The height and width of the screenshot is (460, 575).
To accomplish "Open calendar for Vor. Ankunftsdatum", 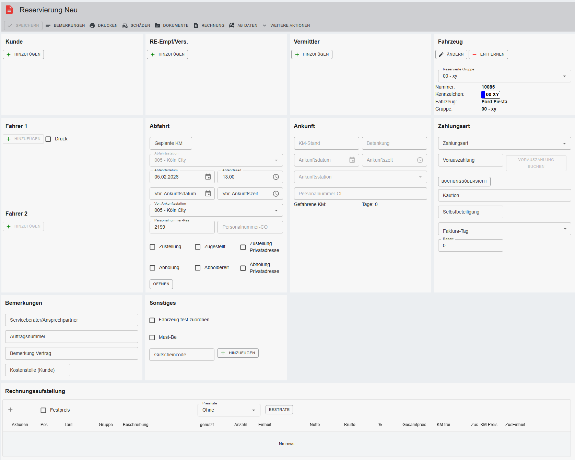I will (x=208, y=194).
